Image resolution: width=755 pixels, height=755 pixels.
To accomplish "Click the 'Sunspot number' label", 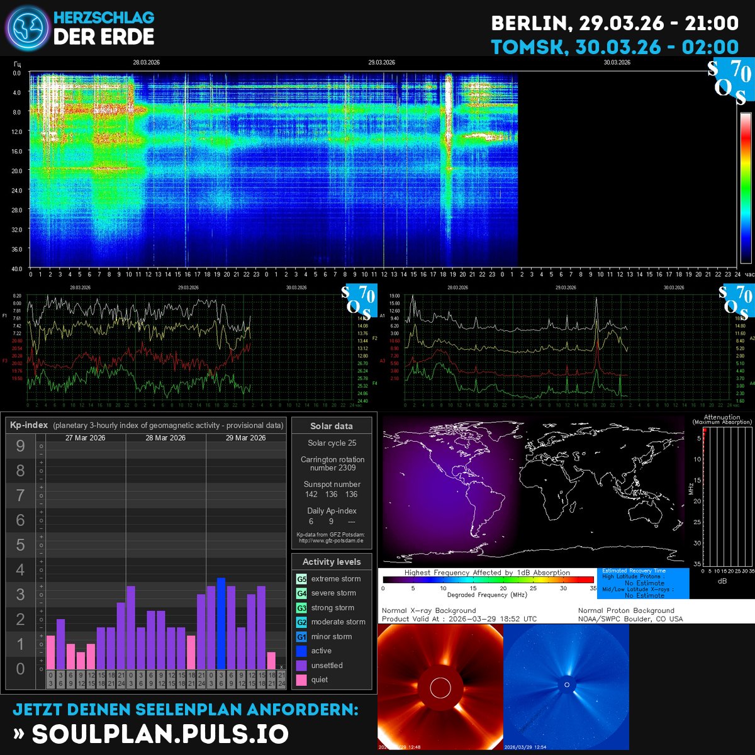I will [x=332, y=484].
